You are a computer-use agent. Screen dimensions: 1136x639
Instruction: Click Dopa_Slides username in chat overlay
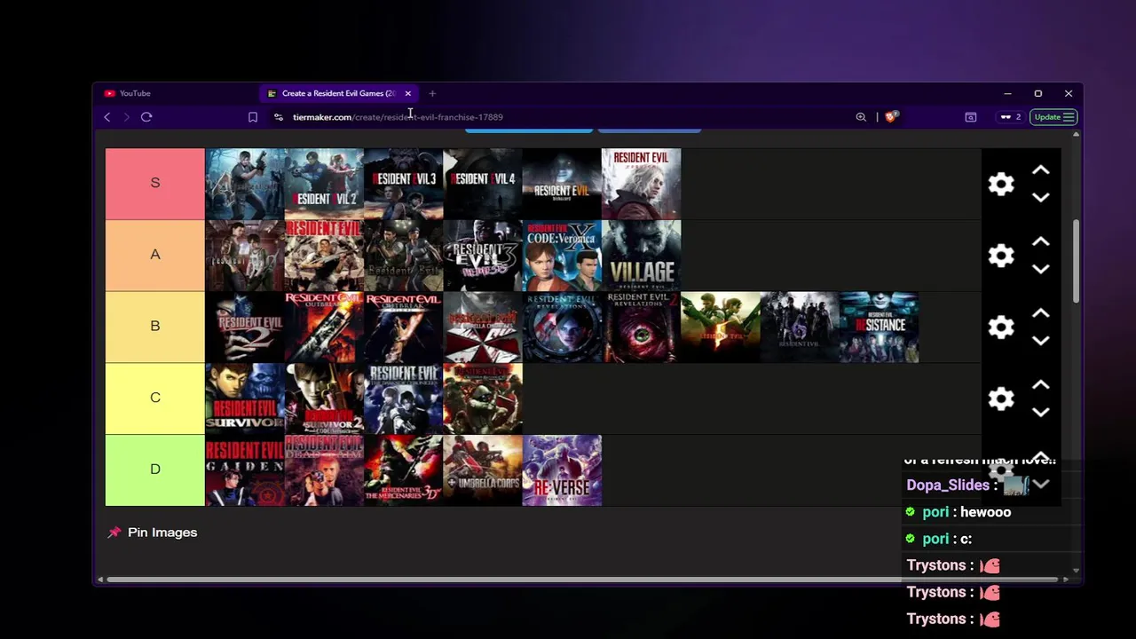pyautogui.click(x=948, y=485)
